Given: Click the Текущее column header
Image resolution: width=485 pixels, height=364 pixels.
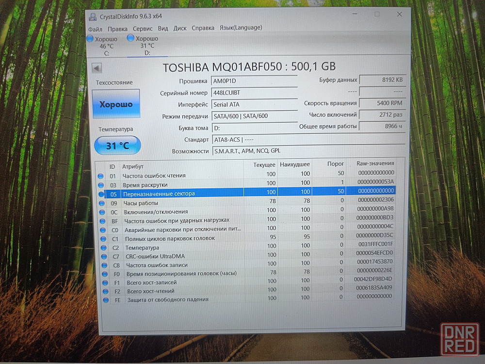Looking at the screenshot, I should (x=264, y=165).
